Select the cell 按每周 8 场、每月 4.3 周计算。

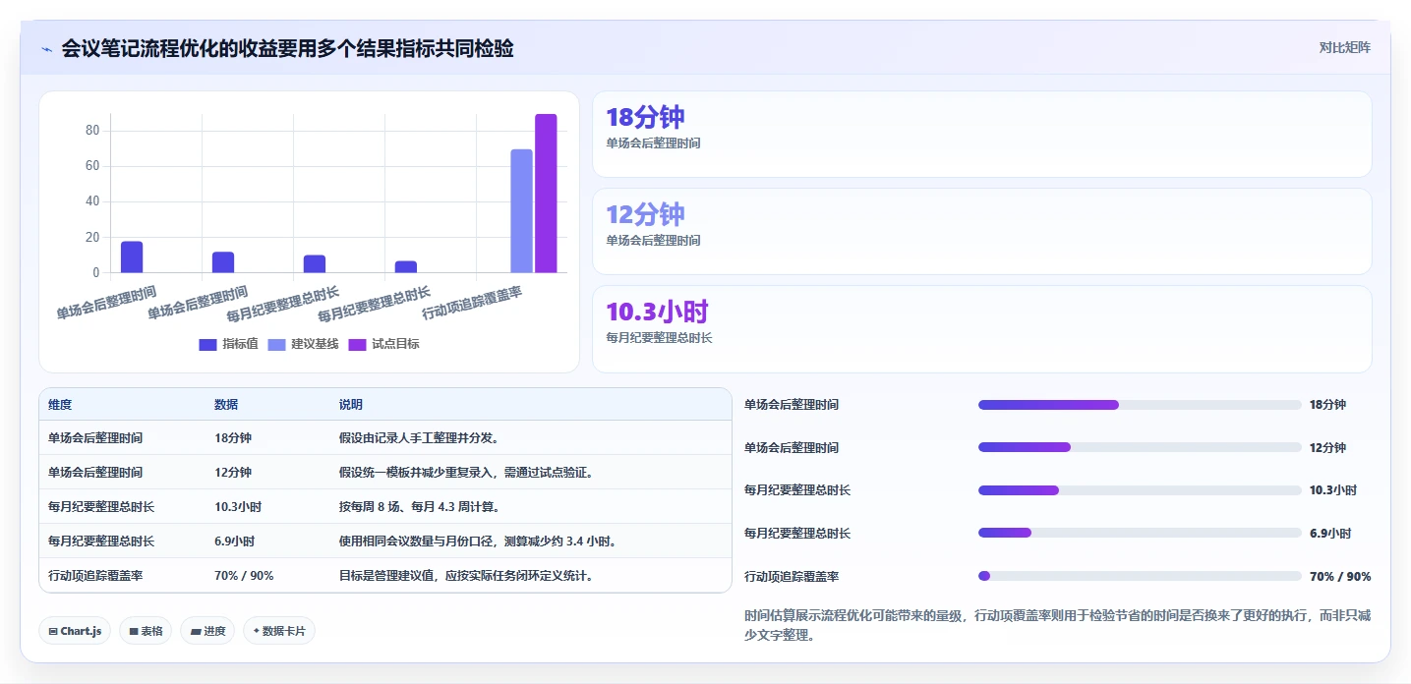pos(530,507)
